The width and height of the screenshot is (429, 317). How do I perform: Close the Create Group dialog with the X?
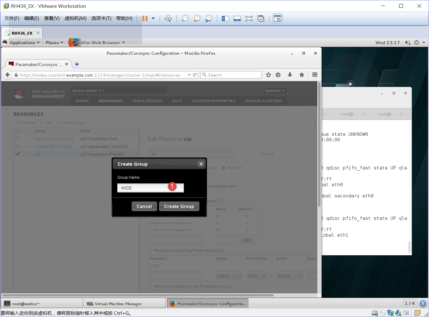[x=201, y=164]
